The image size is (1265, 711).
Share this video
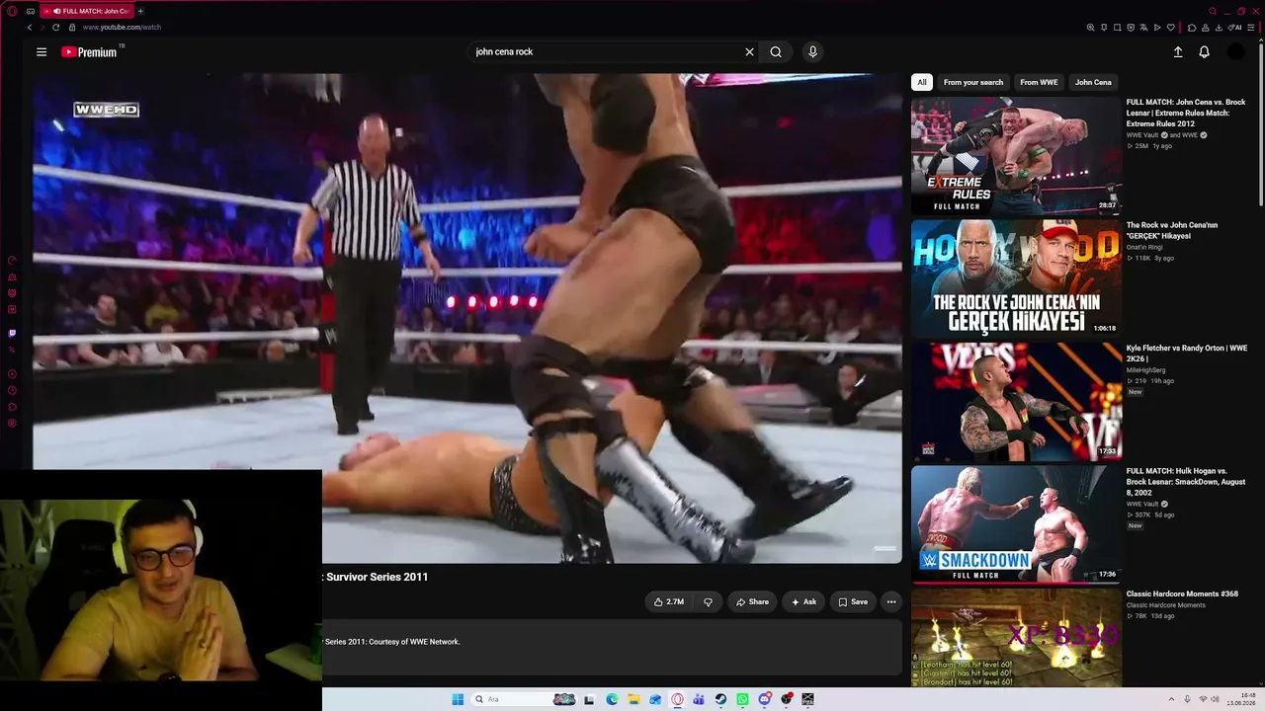coord(752,601)
